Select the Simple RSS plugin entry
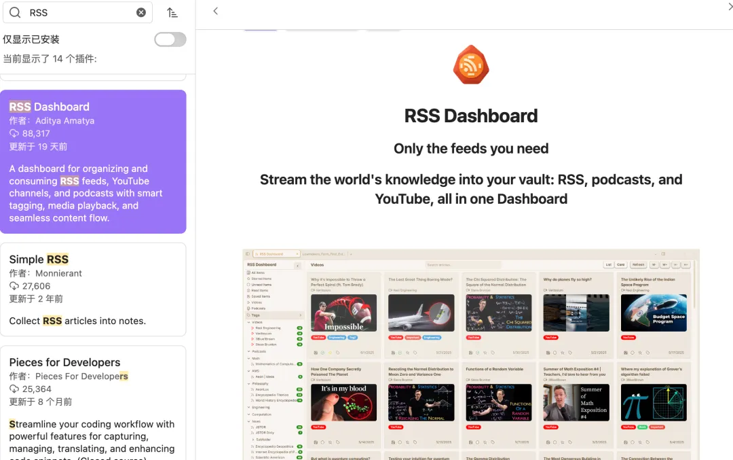 [93, 289]
